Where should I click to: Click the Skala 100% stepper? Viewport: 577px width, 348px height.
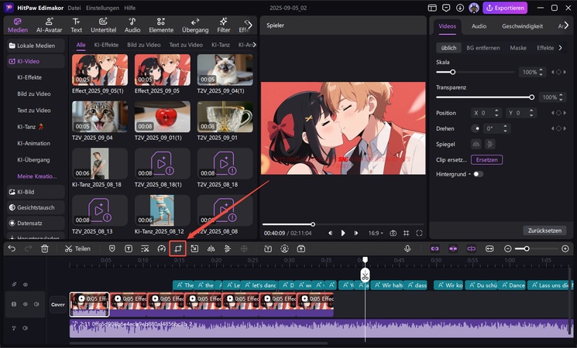[x=541, y=72]
